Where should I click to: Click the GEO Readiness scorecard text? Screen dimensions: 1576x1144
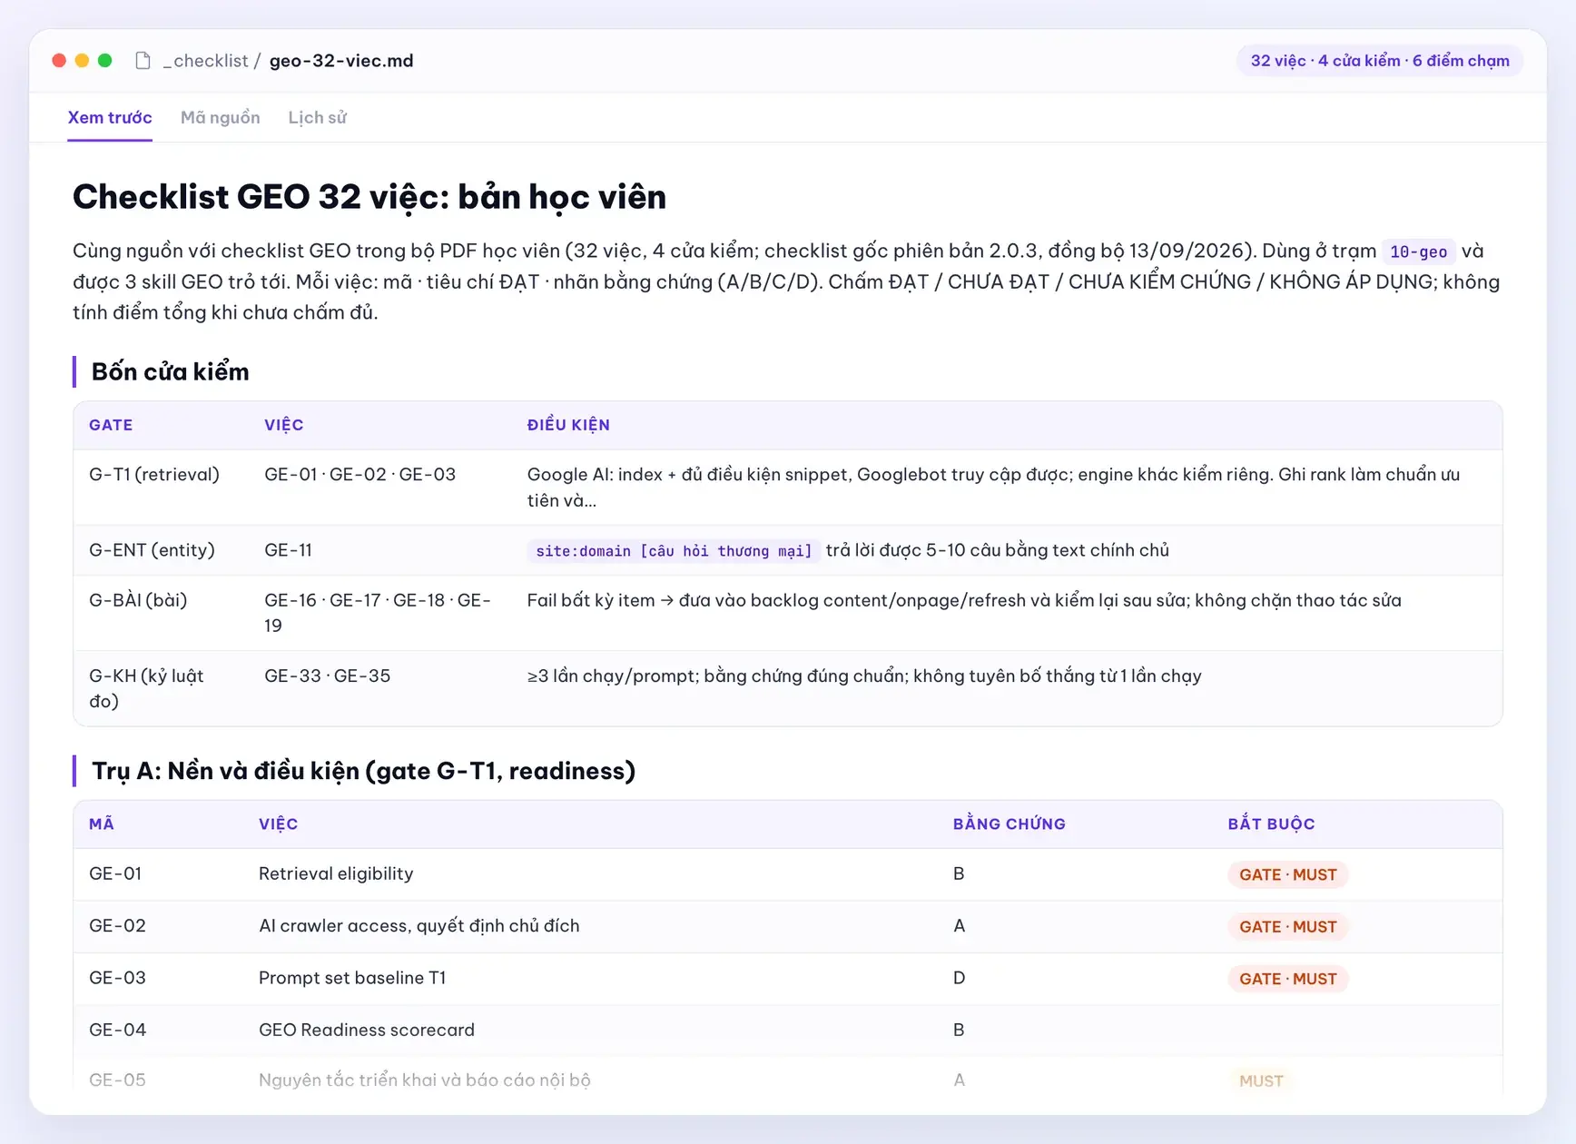[367, 1030]
